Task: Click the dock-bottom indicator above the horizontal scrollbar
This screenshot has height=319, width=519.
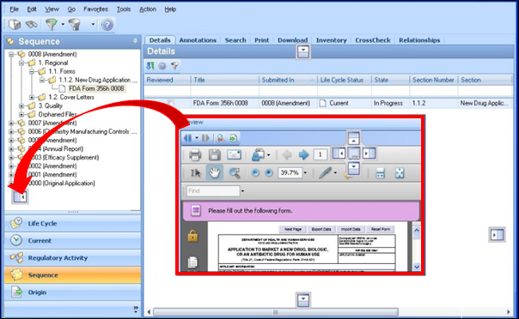Action: (x=303, y=300)
